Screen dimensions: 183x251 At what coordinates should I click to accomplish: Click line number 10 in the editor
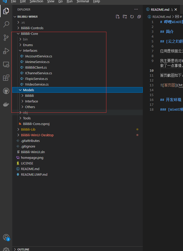click(151, 71)
